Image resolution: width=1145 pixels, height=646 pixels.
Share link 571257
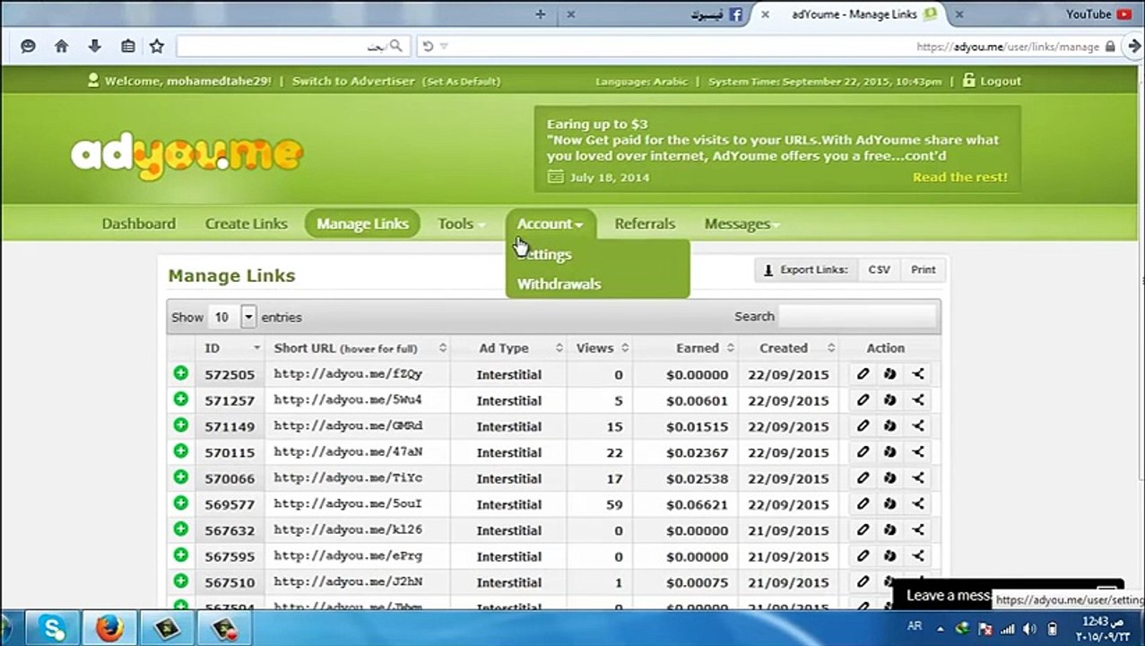click(x=918, y=400)
